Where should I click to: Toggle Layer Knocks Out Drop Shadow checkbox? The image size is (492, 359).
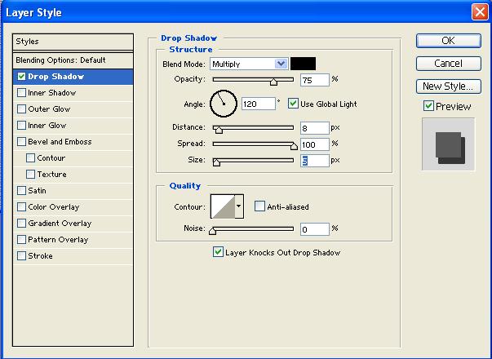click(x=218, y=252)
